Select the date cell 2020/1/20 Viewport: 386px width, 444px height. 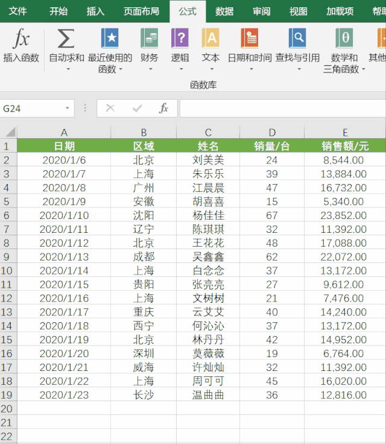(64, 354)
